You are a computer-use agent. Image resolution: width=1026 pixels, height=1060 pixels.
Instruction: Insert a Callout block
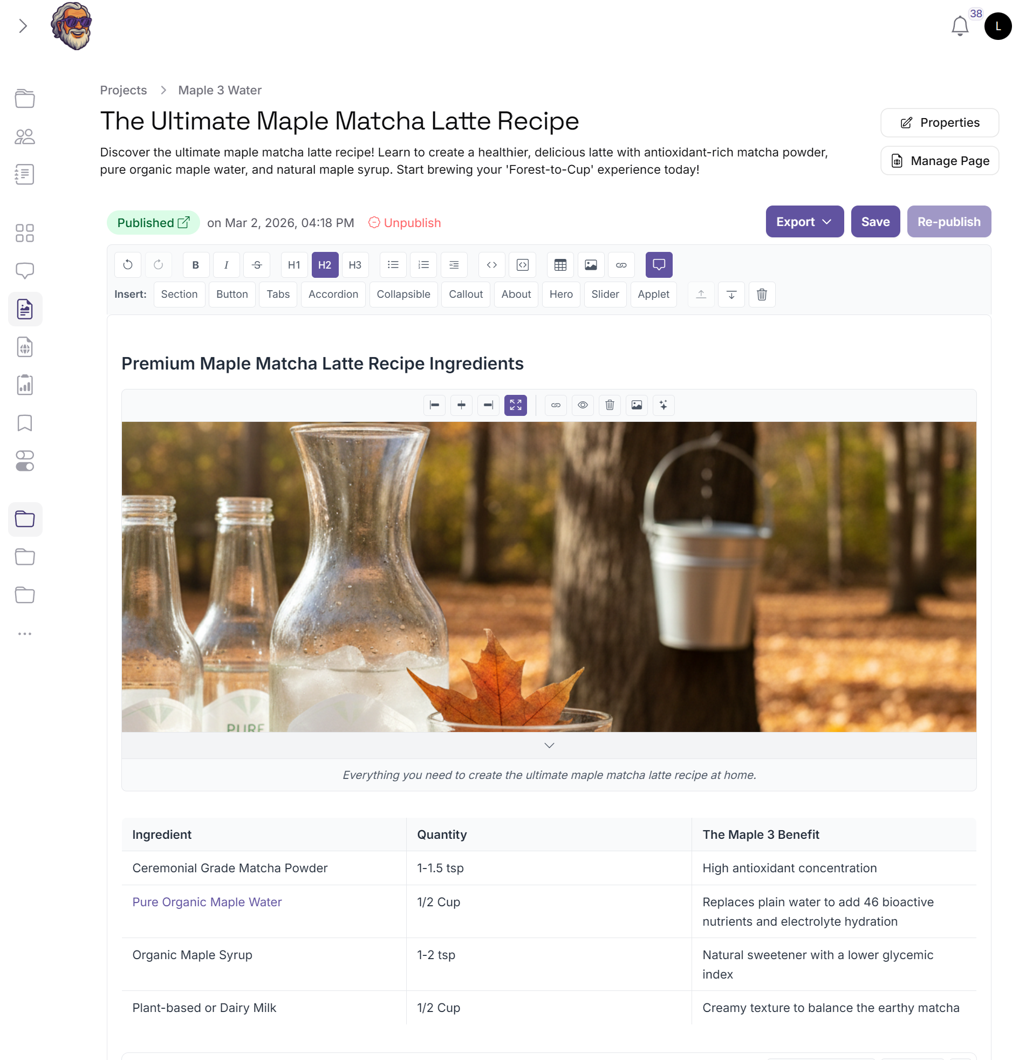pyautogui.click(x=466, y=294)
